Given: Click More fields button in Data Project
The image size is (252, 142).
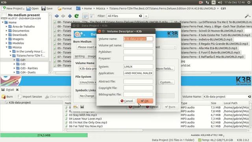Looking at the screenshot, I should (x=165, y=69).
